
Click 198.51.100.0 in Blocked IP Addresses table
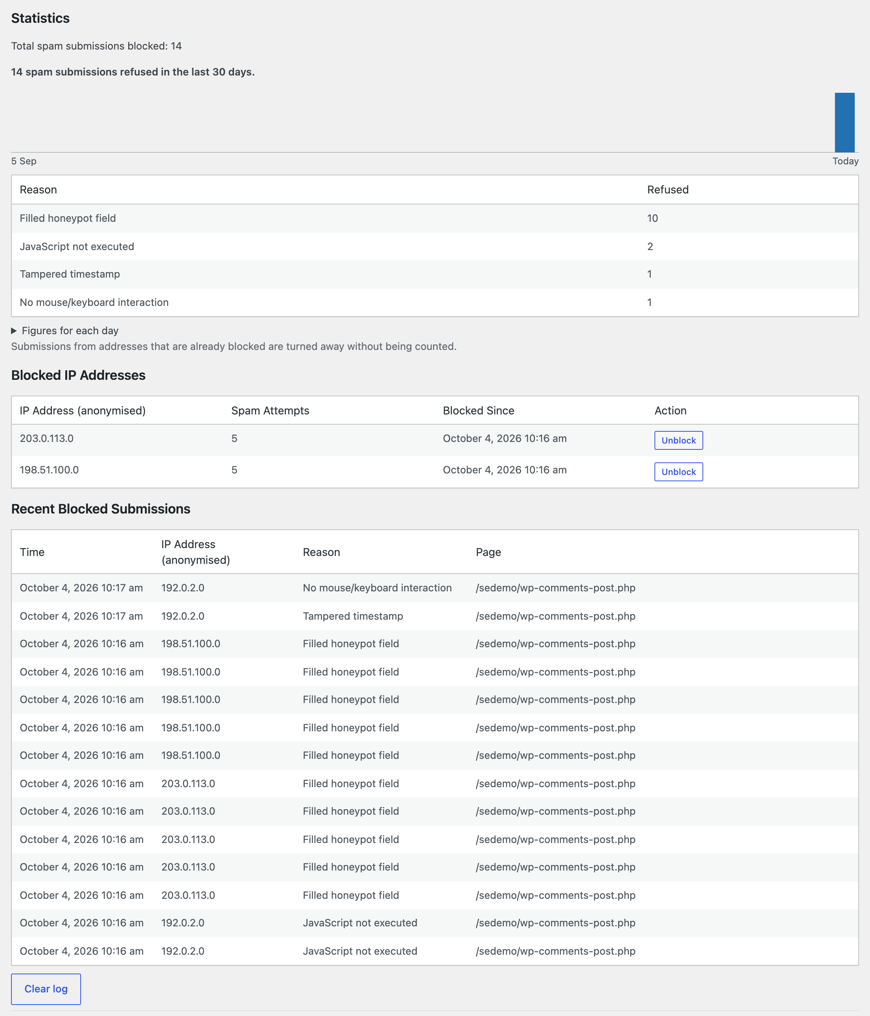49,470
